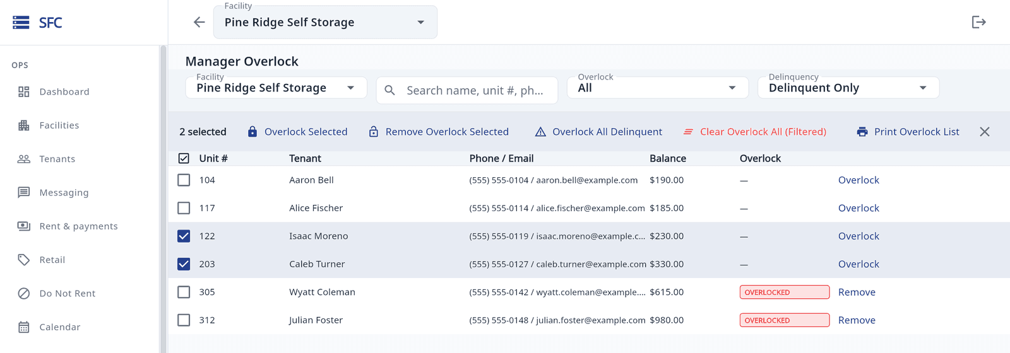Open the top bar Facility dropdown

325,22
